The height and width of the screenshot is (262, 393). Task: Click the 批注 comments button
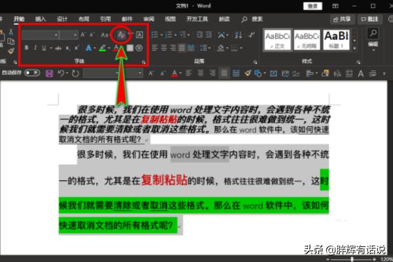click(x=369, y=19)
